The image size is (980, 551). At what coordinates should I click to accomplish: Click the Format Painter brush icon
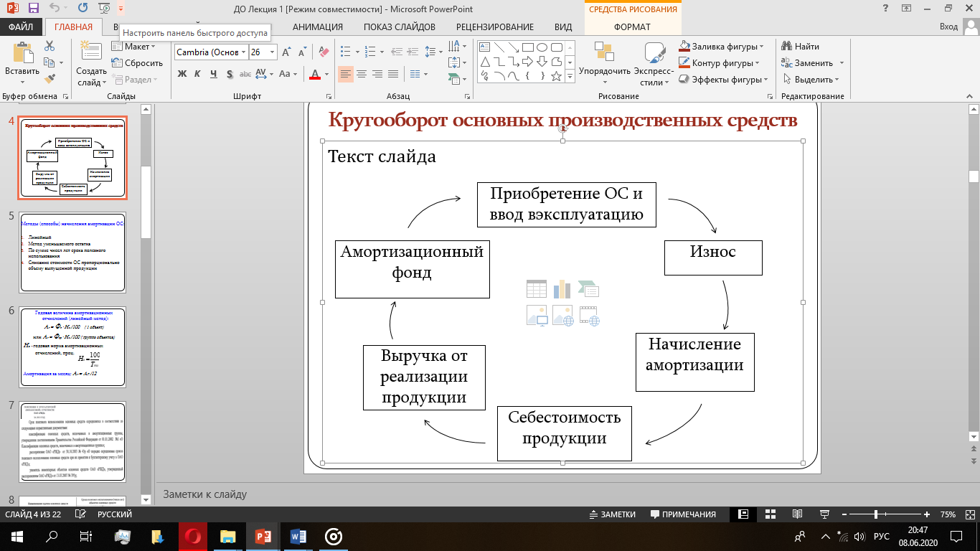[50, 79]
